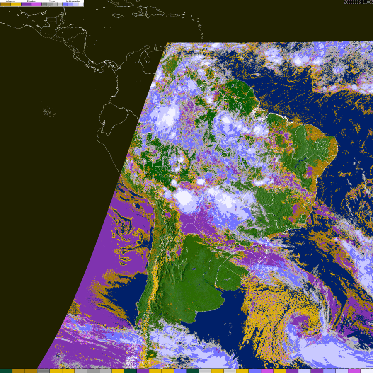Image resolution: width=373 pixels, height=373 pixels.
Task: Click the deepest blue Multicamadas legend swatch
Action: tap(65, 4)
